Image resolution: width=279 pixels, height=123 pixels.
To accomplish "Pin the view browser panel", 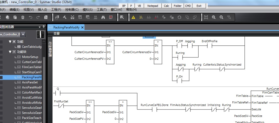I will [x=44, y=27].
